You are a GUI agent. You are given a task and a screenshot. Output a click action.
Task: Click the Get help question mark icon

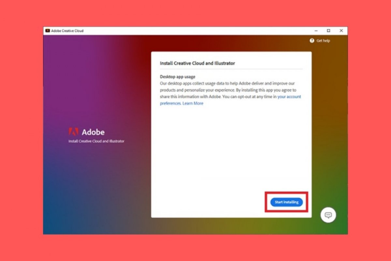[x=312, y=41]
